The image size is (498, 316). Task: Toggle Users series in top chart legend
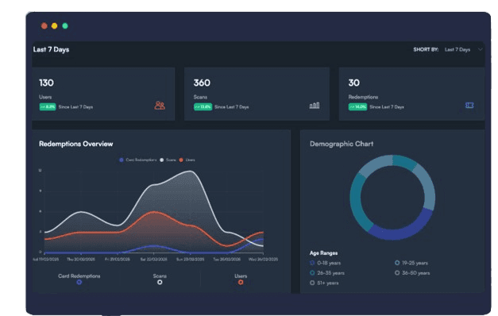(x=187, y=160)
